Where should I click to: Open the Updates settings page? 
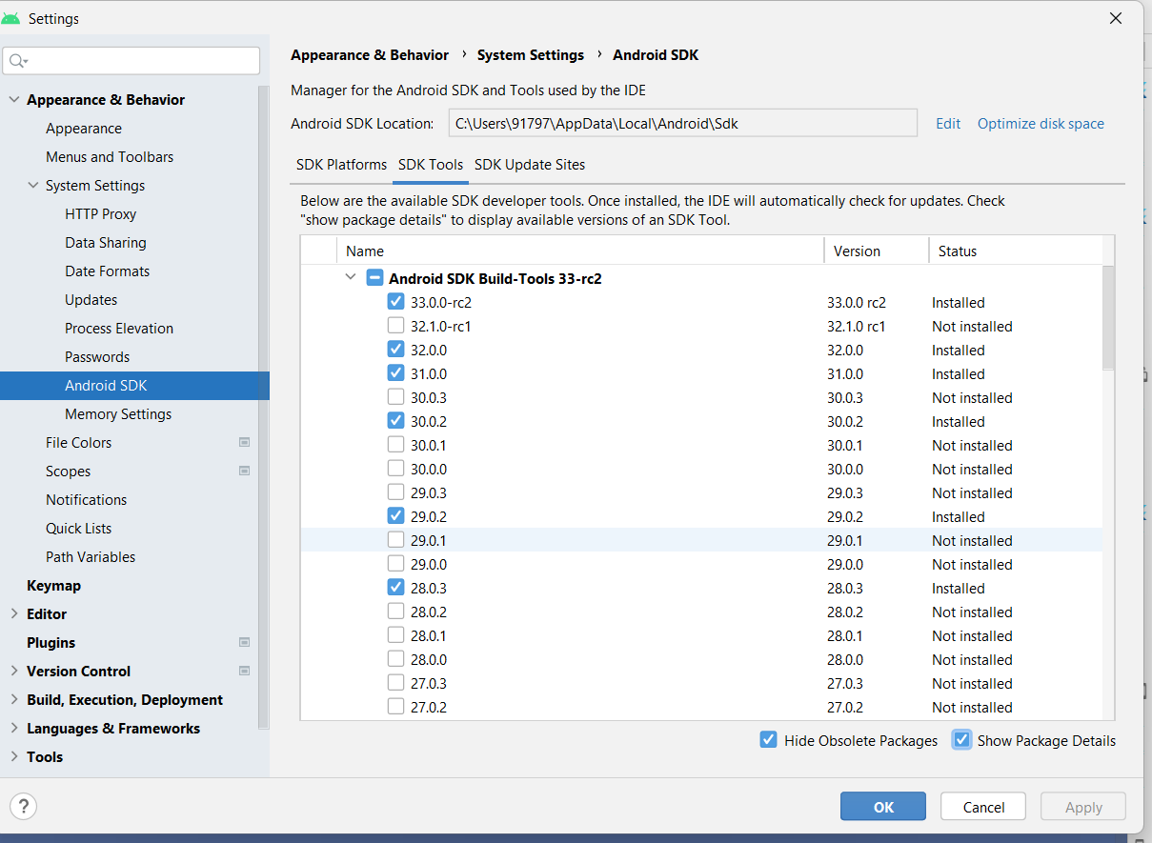point(91,299)
